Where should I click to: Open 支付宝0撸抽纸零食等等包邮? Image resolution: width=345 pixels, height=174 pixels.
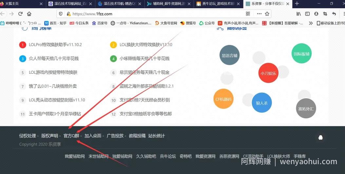[x=146, y=114]
